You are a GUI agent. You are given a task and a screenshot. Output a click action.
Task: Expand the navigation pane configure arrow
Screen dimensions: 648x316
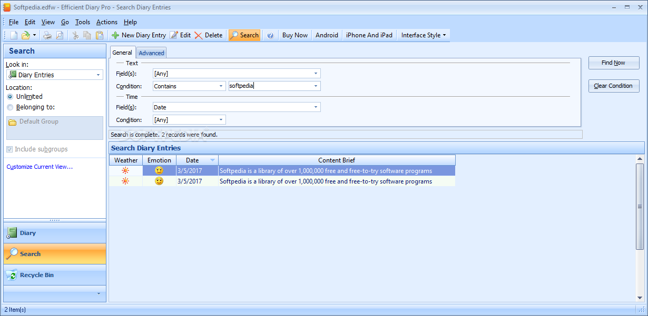99,293
